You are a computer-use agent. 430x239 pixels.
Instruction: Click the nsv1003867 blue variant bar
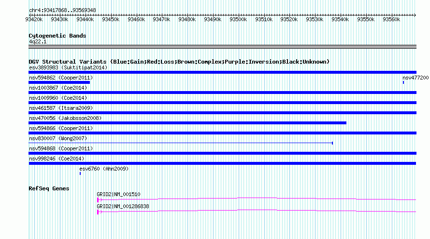(x=222, y=93)
